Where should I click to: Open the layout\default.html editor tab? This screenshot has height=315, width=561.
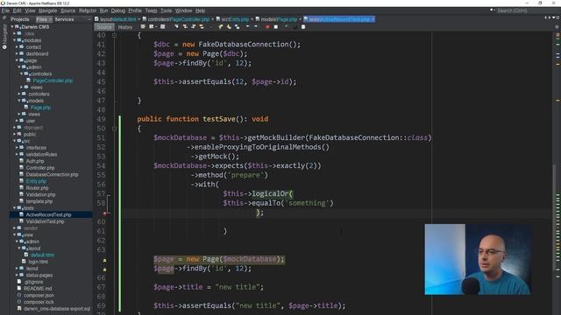click(x=117, y=19)
